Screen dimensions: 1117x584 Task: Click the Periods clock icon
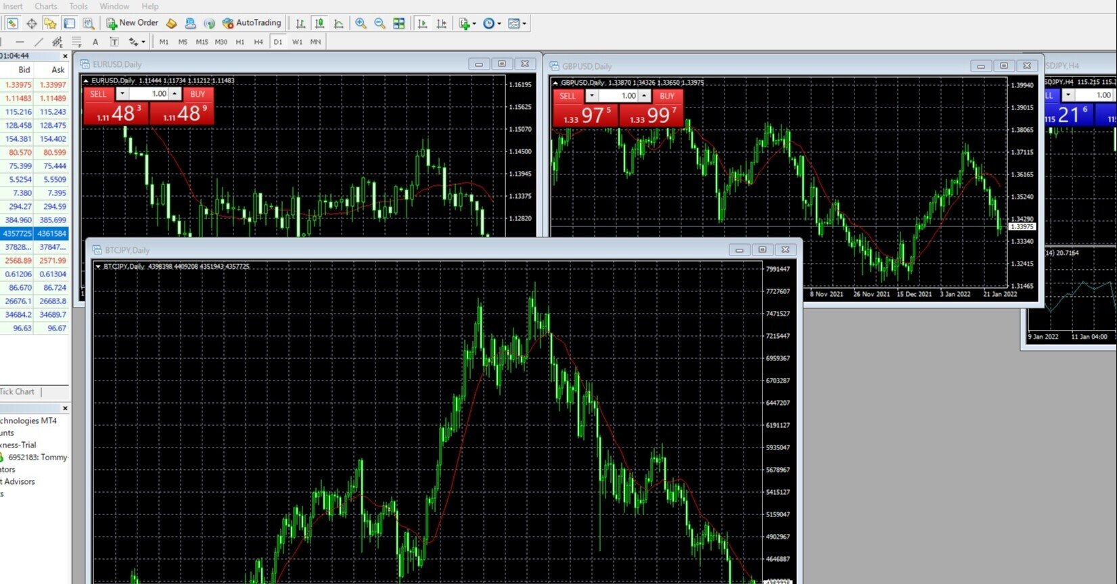coord(488,24)
